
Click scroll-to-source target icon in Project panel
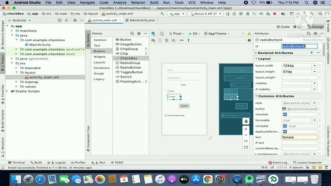pos(60,20)
